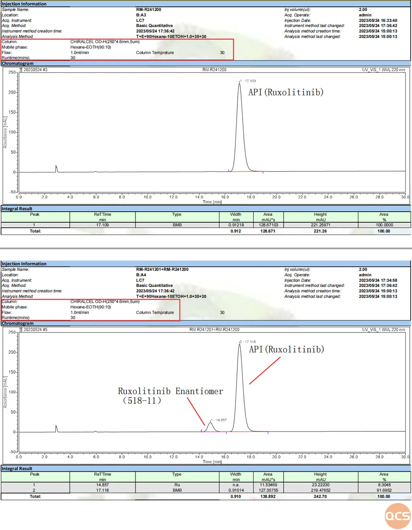The height and width of the screenshot is (530, 412).
Task: Click injection date 2023/05/24 17:34:58
Action: pyautogui.click(x=378, y=280)
